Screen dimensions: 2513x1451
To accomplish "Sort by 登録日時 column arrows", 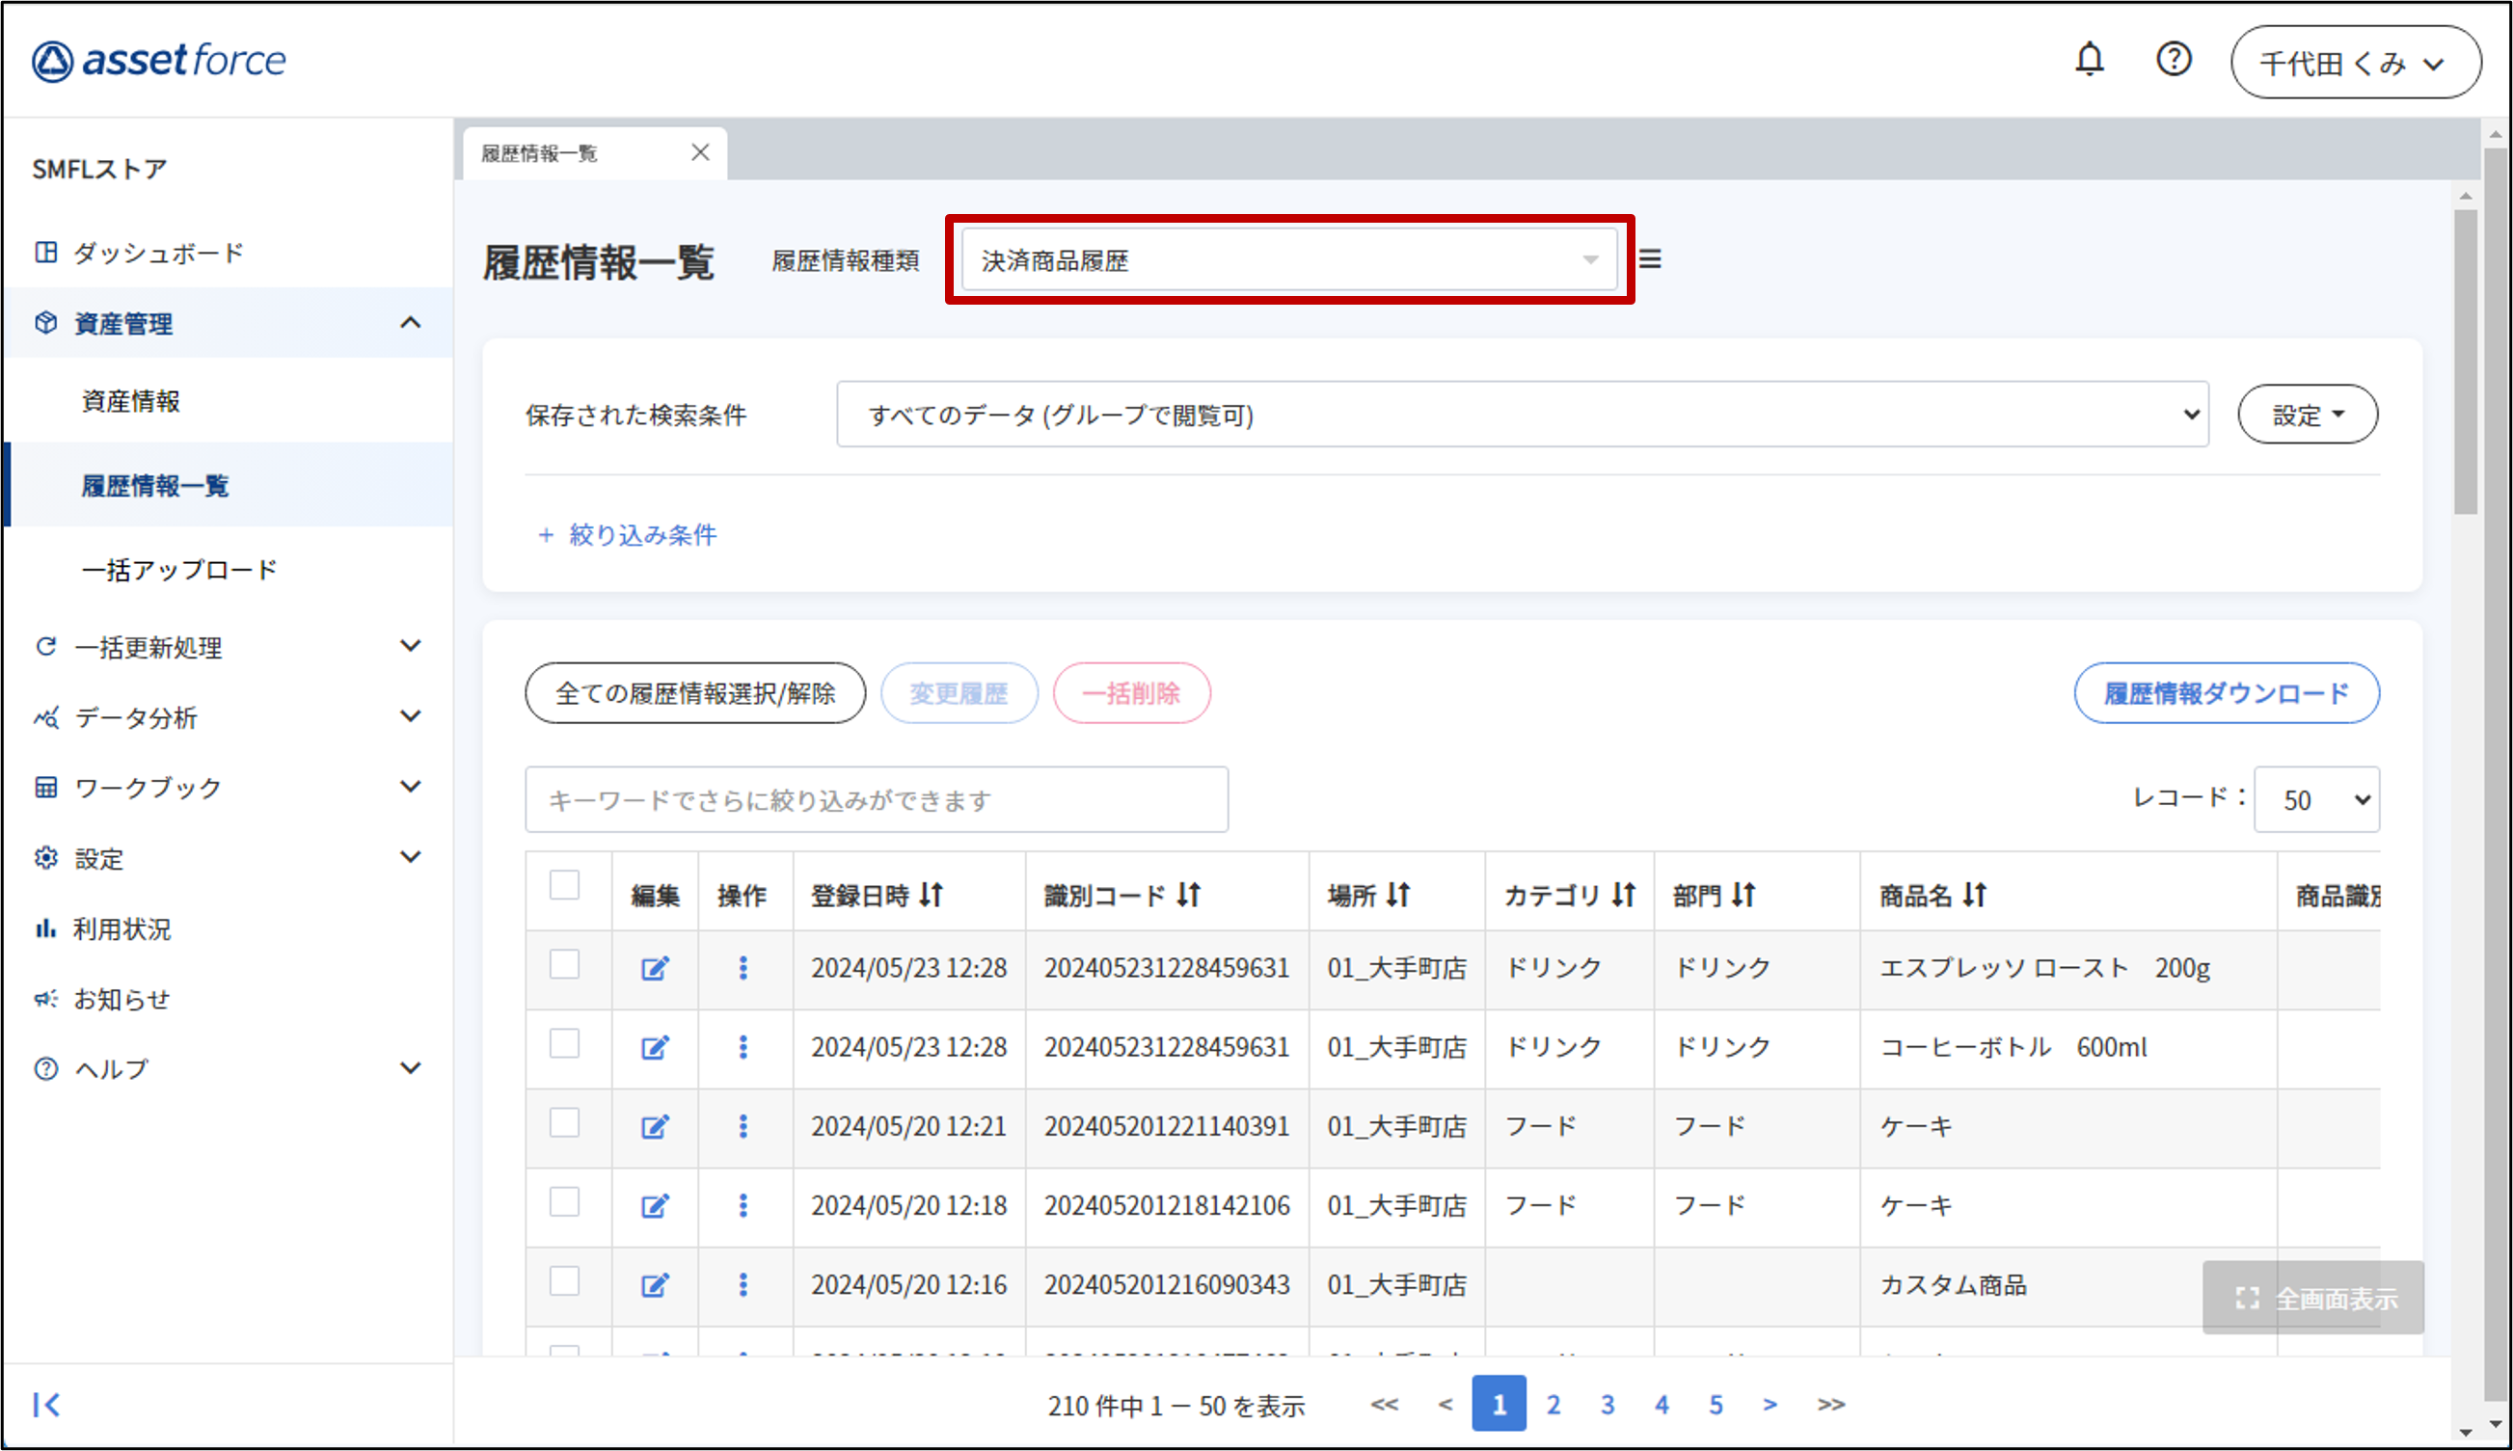I will click(x=932, y=895).
